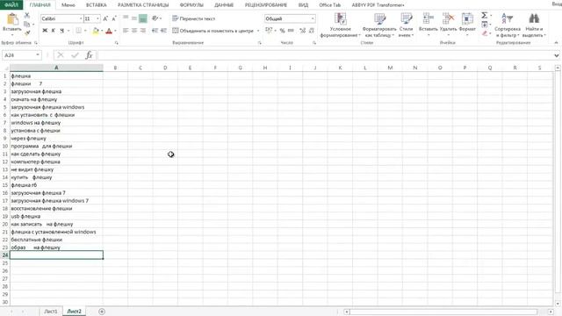Select cell containing 'usb флешка'
This screenshot has width=562, height=316.
(56, 217)
